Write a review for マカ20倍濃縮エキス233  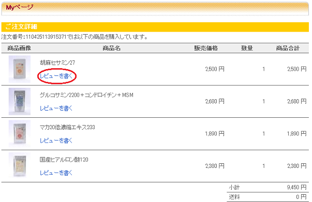tap(56, 141)
